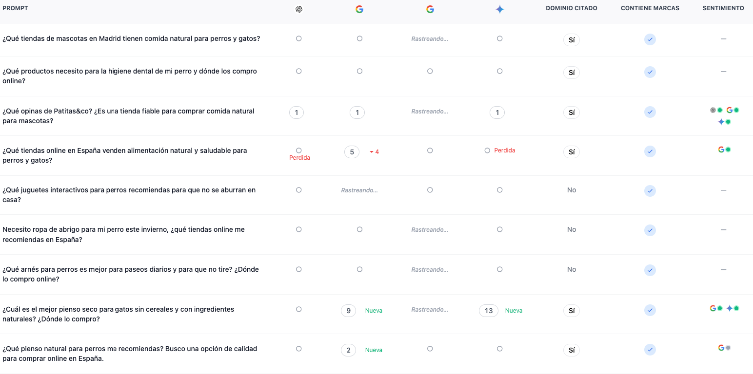The image size is (753, 374).
Task: Open the '¿Qué opinas de Patitas&co?' prompt
Action: (x=128, y=116)
